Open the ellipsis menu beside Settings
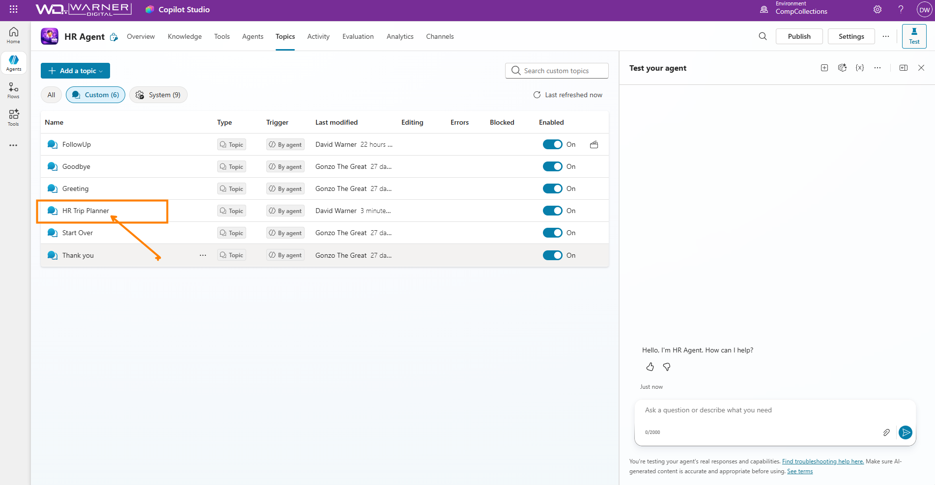 click(x=886, y=36)
